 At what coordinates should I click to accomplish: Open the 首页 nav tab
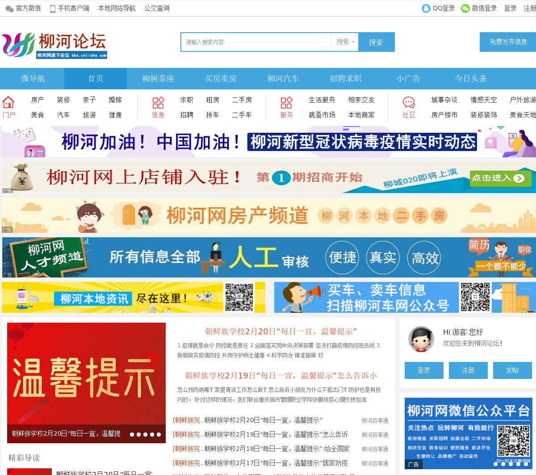96,79
